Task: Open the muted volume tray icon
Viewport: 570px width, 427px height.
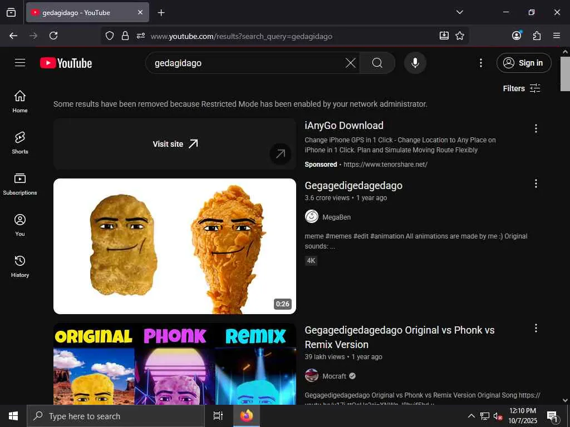Action: tap(498, 416)
